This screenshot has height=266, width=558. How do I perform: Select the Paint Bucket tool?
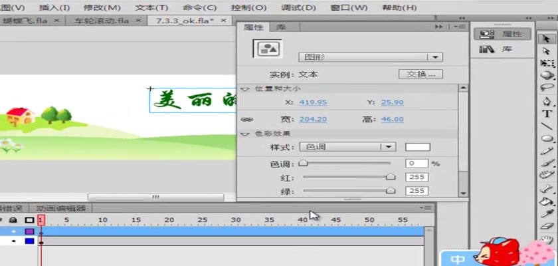tap(547, 200)
